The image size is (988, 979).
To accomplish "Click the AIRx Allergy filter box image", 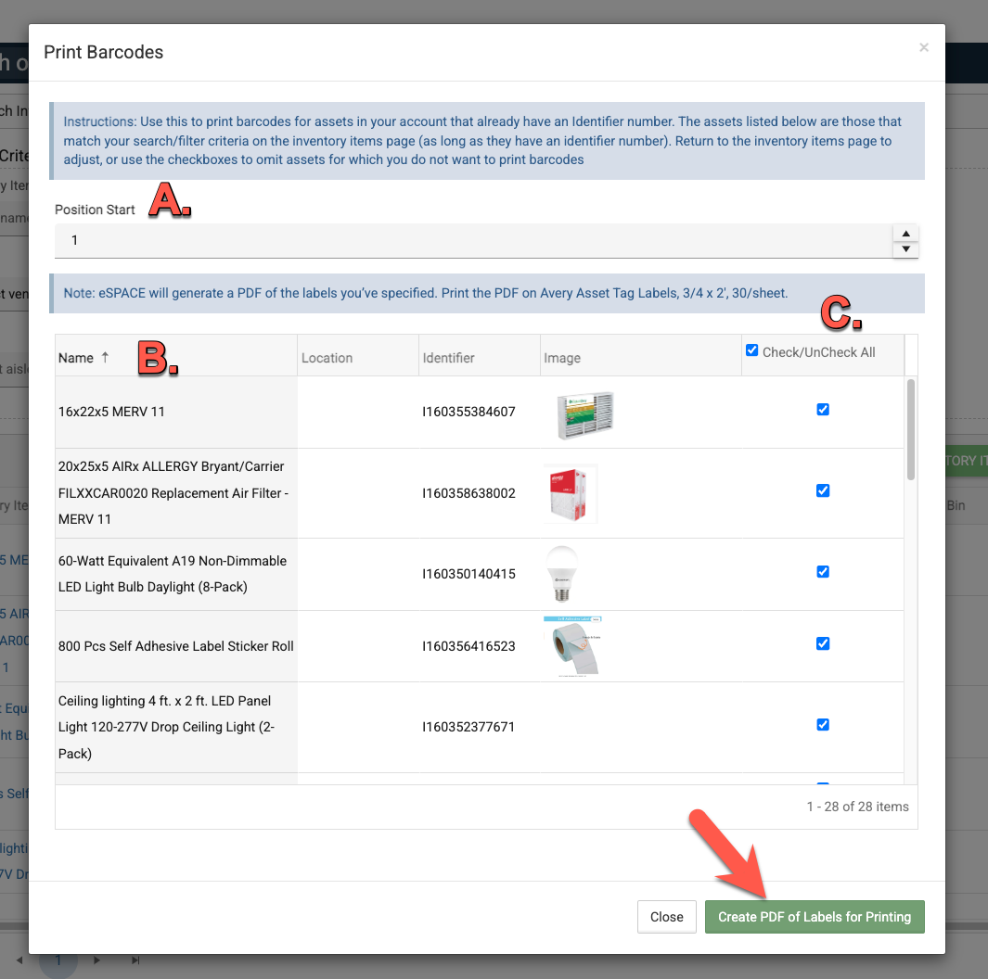I will (571, 493).
